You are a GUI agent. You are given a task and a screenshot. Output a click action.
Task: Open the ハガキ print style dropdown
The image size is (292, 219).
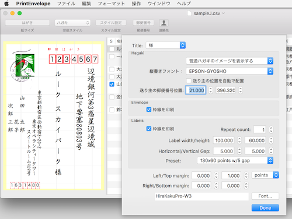click(x=72, y=23)
